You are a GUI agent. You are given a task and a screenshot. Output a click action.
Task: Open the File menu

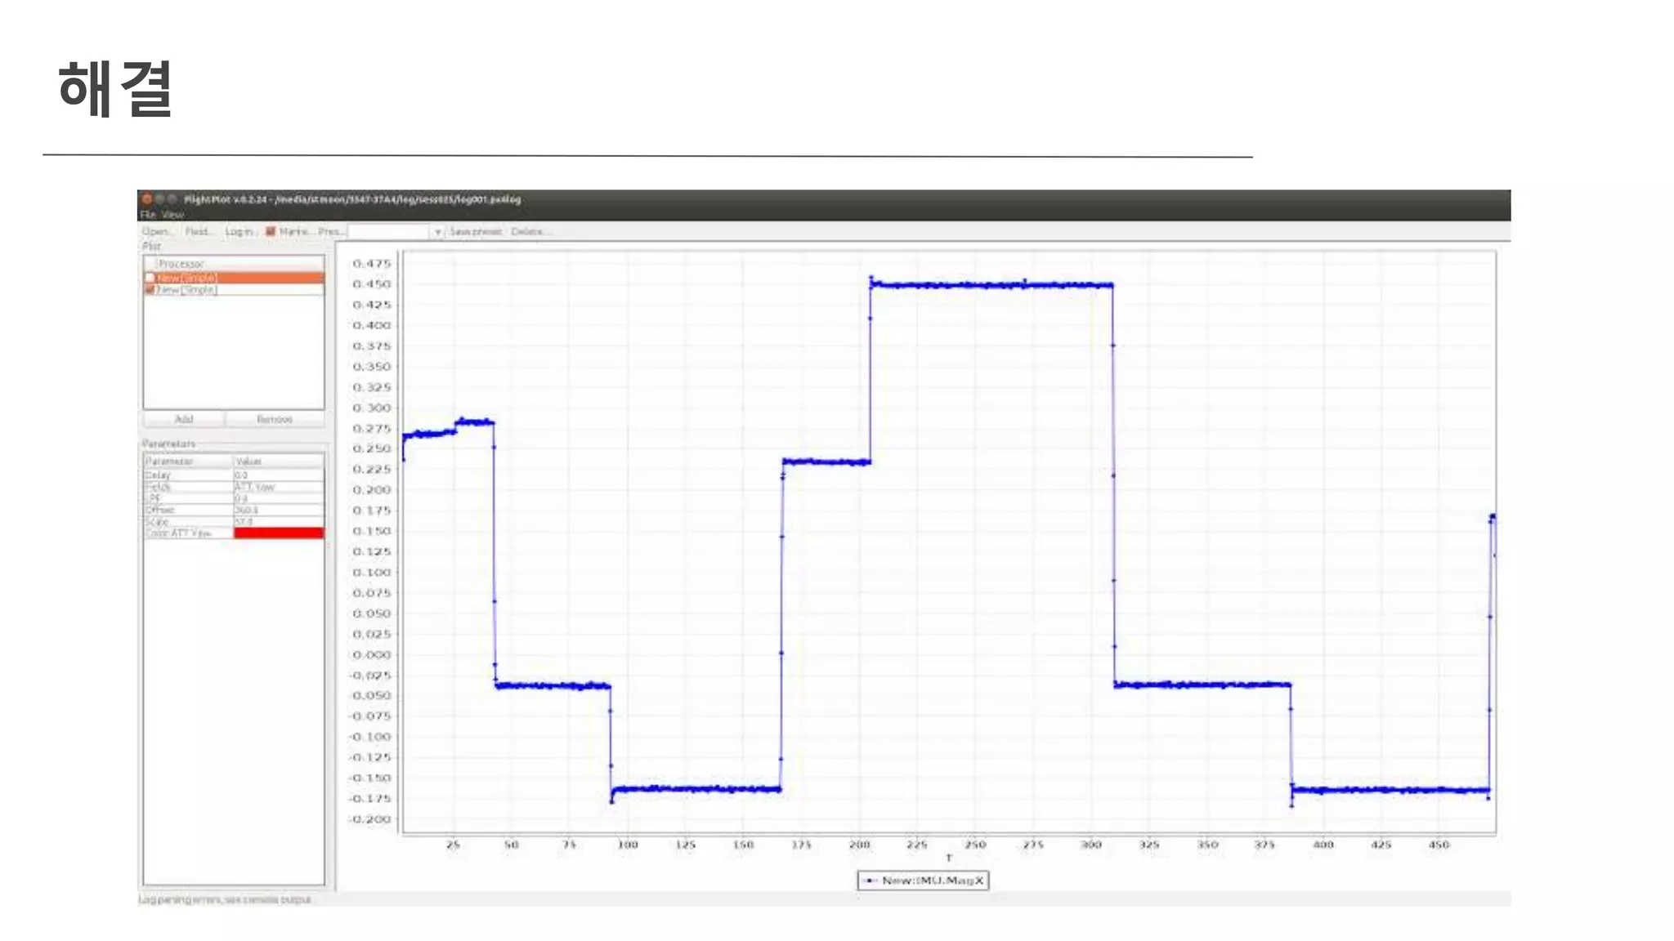click(x=148, y=215)
